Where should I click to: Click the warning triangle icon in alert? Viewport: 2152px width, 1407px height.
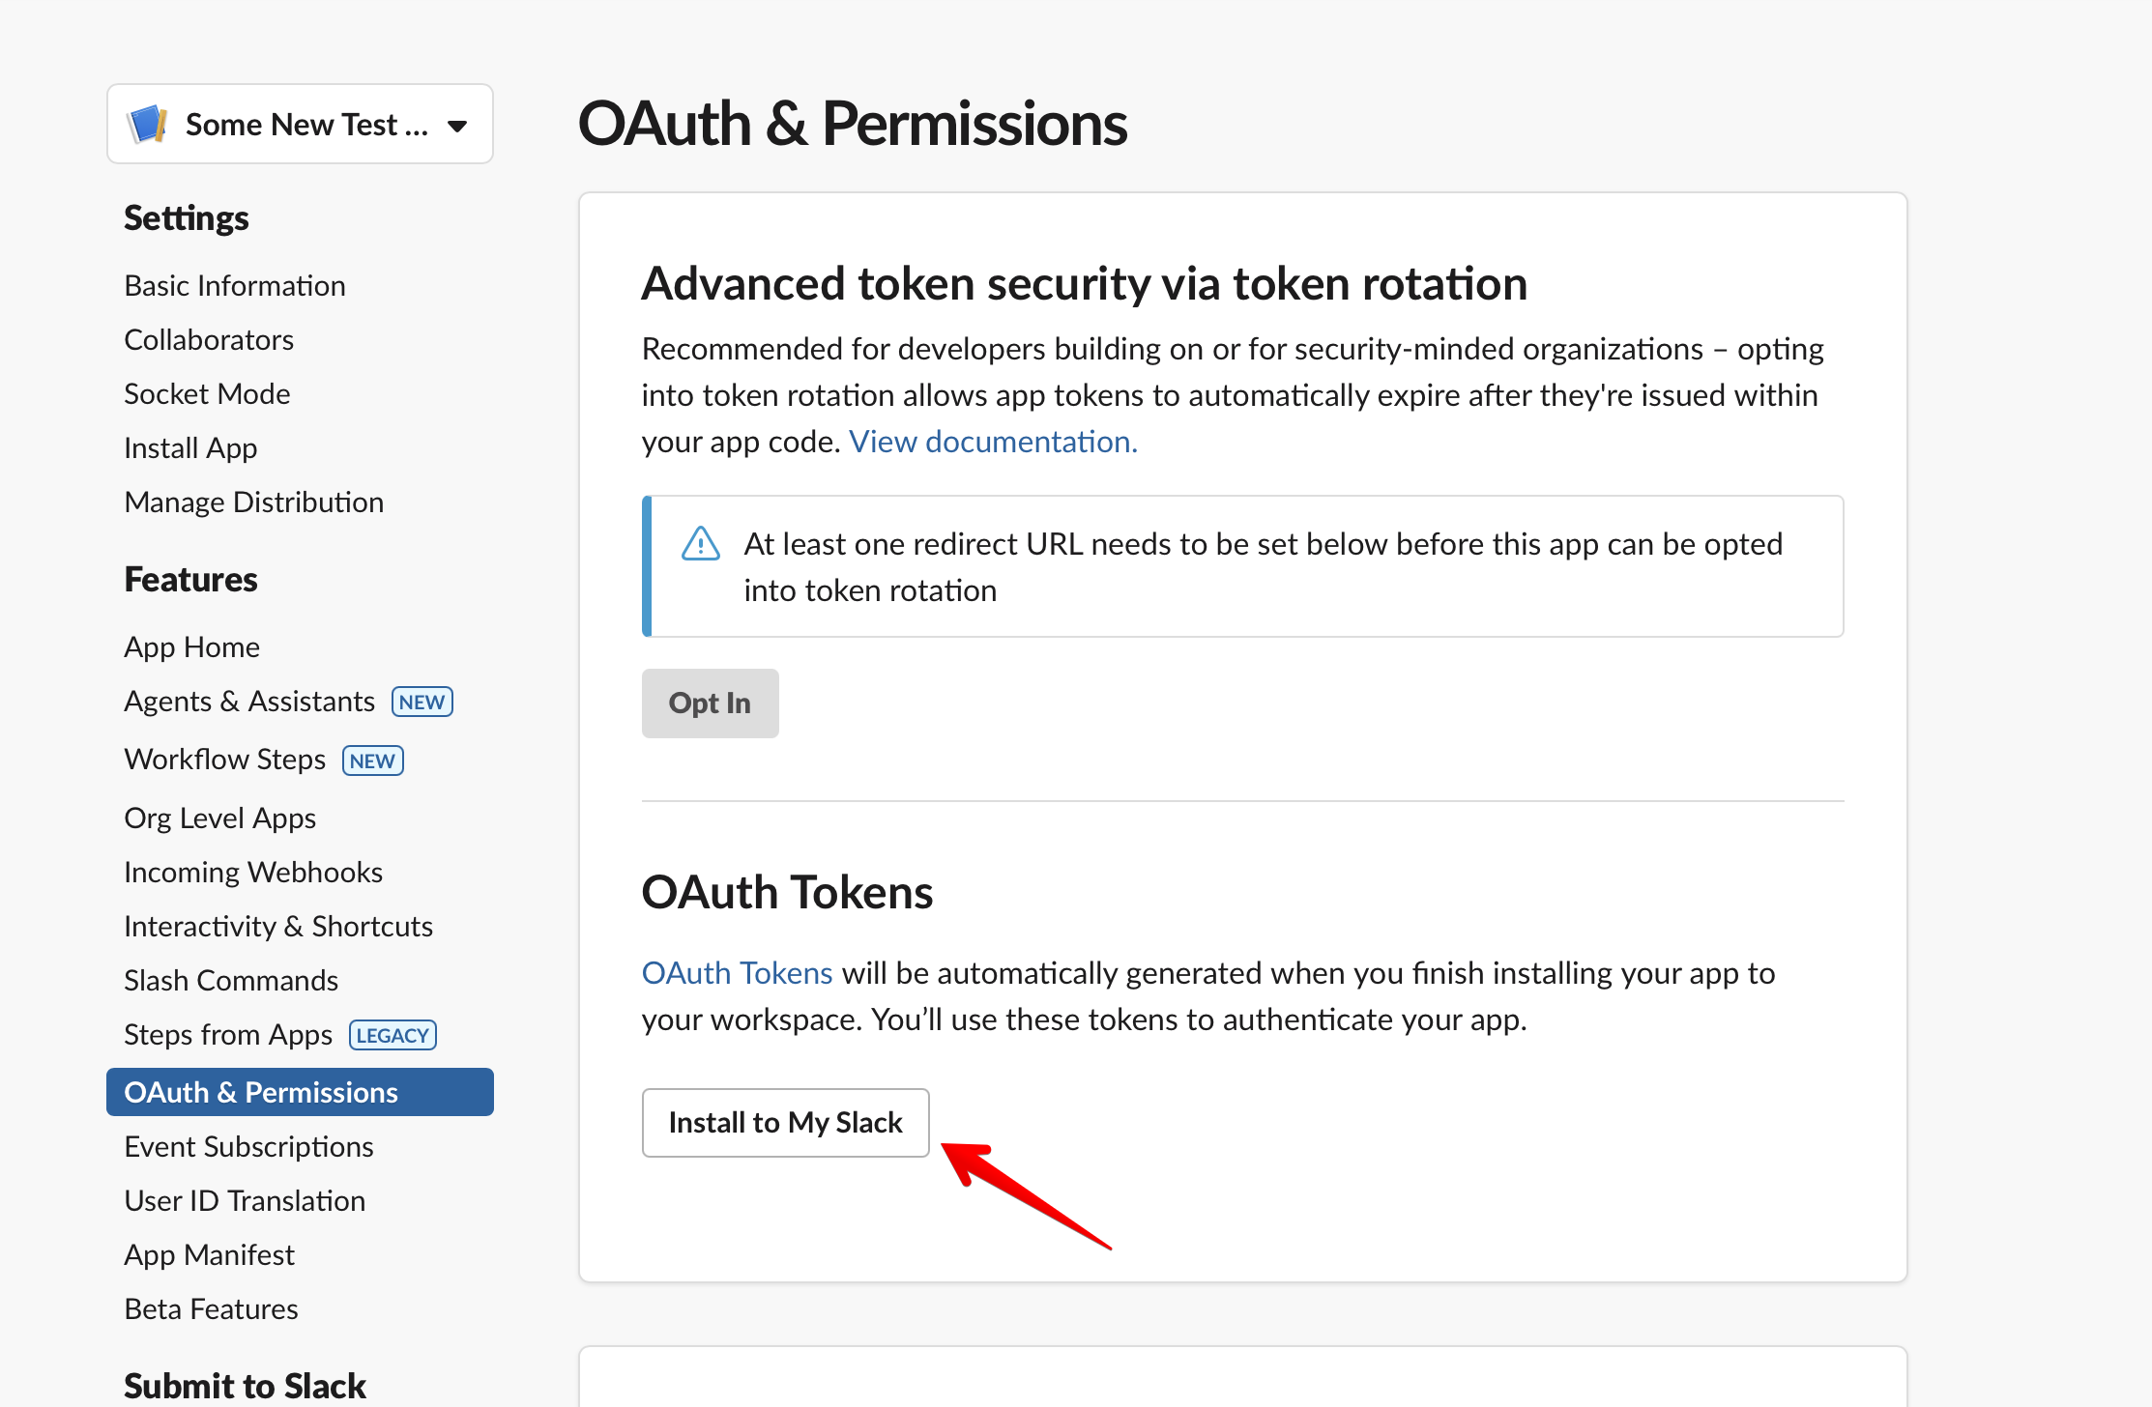pos(701,544)
